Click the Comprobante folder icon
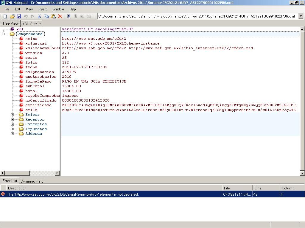The image size is (305, 228). click(12, 34)
